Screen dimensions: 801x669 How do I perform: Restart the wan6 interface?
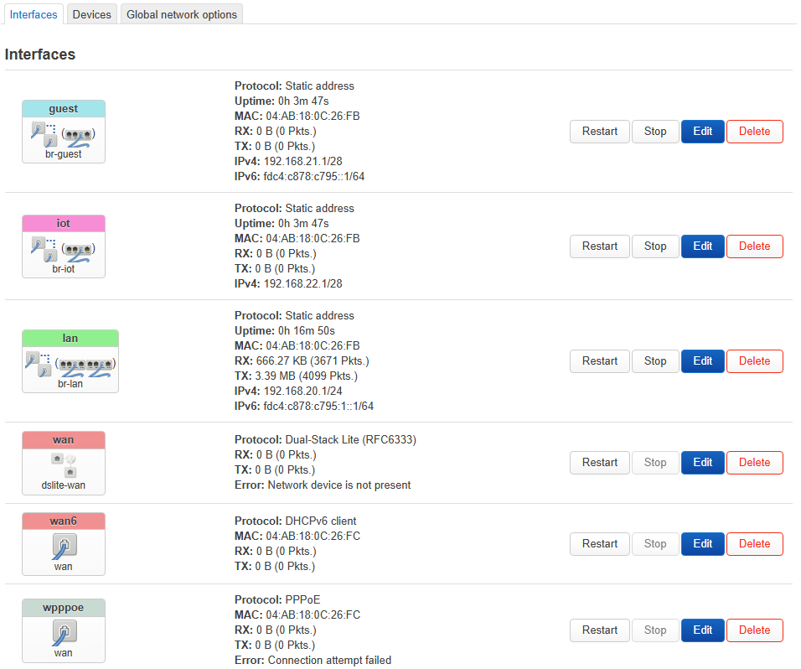(x=600, y=544)
